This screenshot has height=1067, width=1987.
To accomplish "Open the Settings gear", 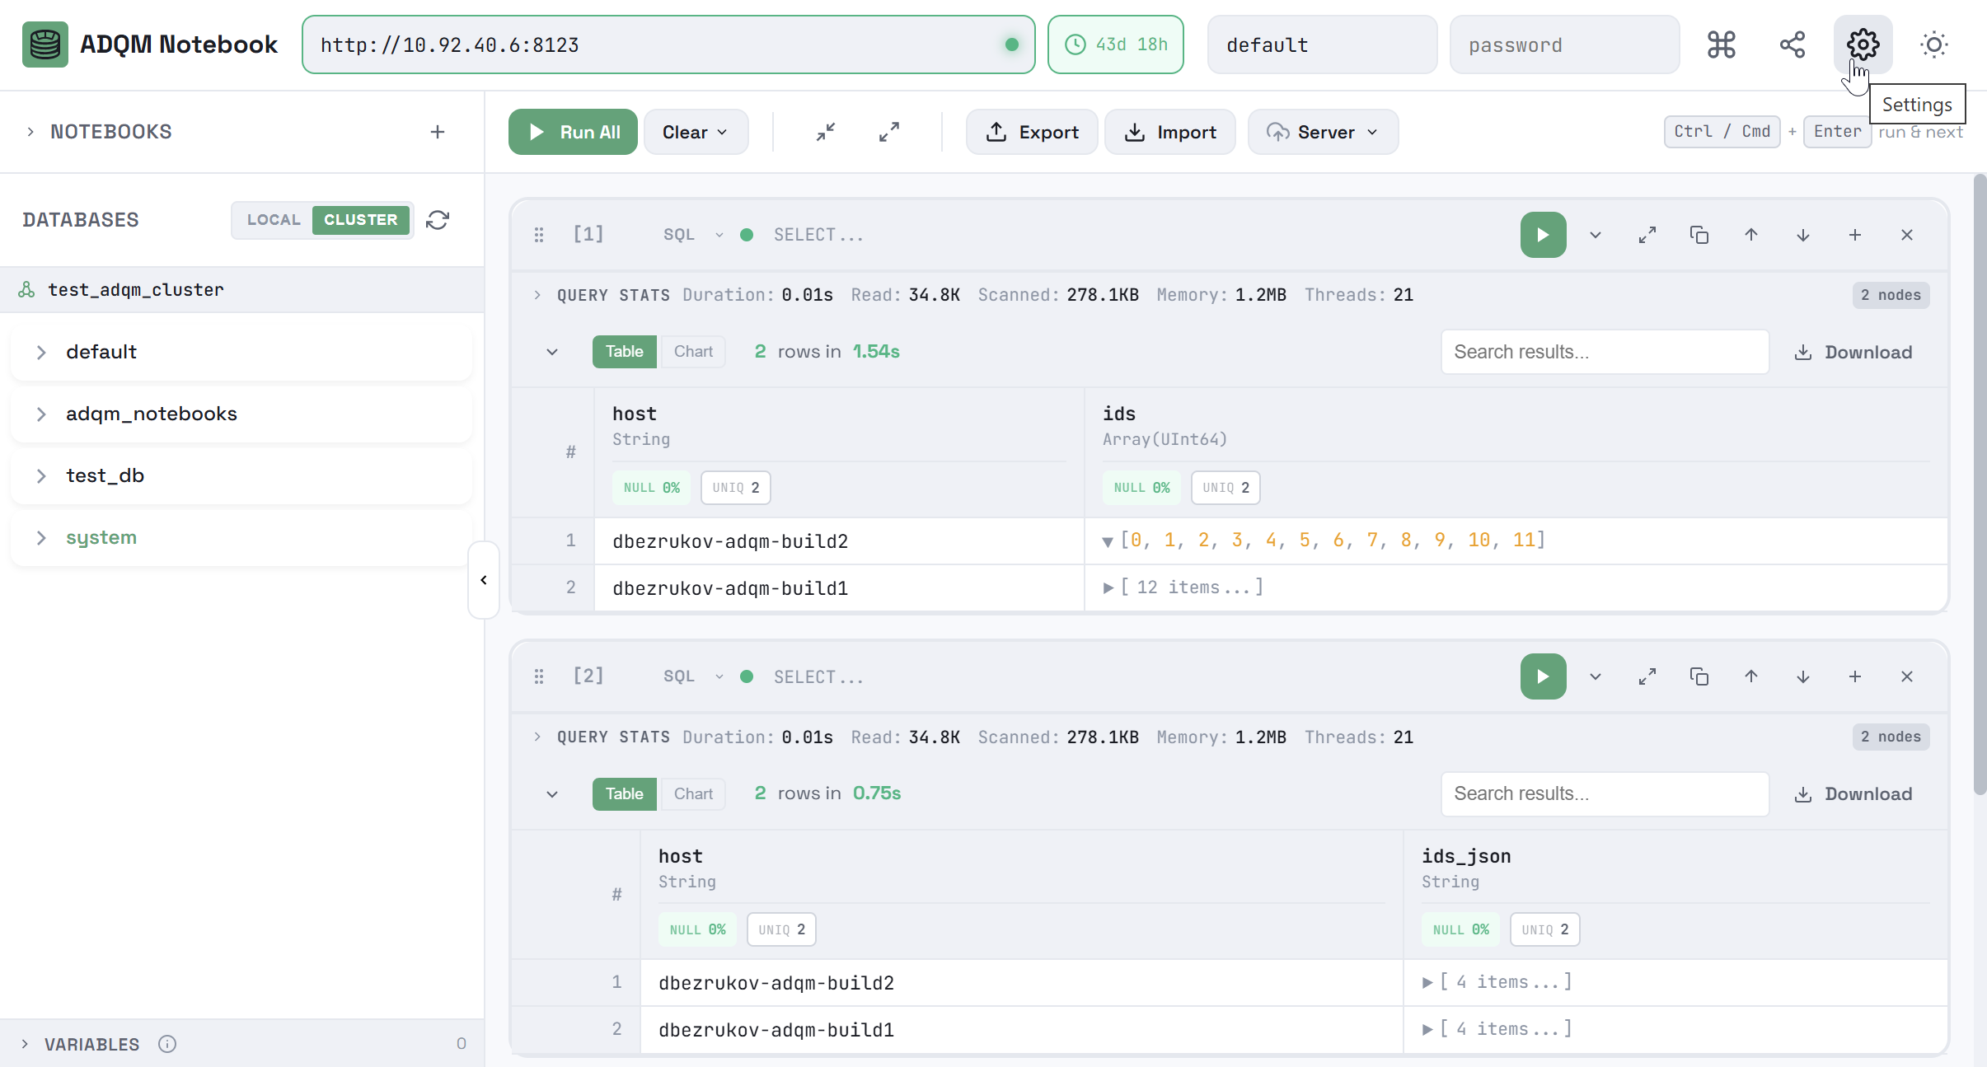I will point(1863,44).
